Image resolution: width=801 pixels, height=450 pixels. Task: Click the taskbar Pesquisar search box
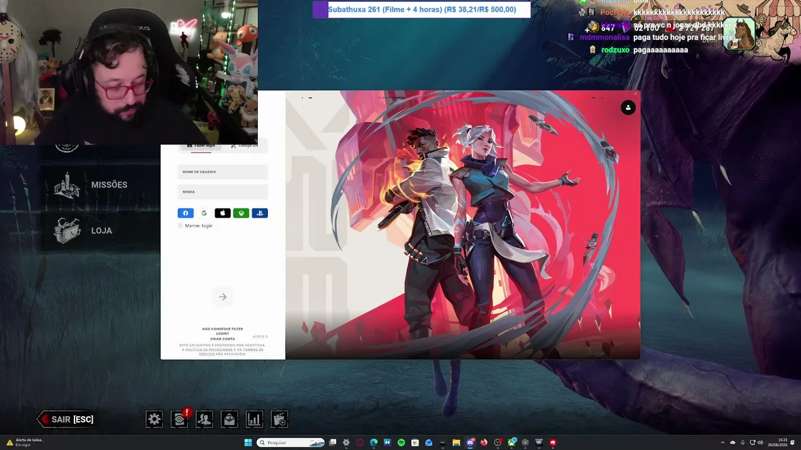292,442
